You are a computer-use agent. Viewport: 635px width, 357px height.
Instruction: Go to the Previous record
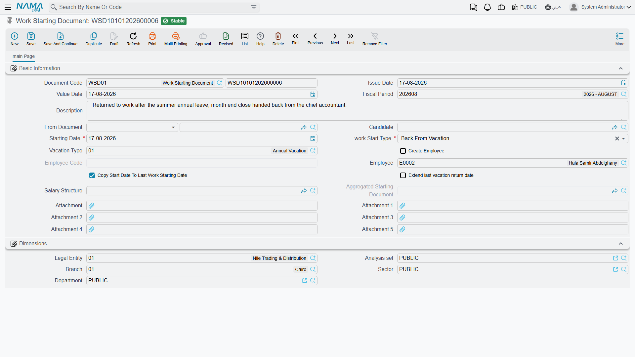click(315, 39)
